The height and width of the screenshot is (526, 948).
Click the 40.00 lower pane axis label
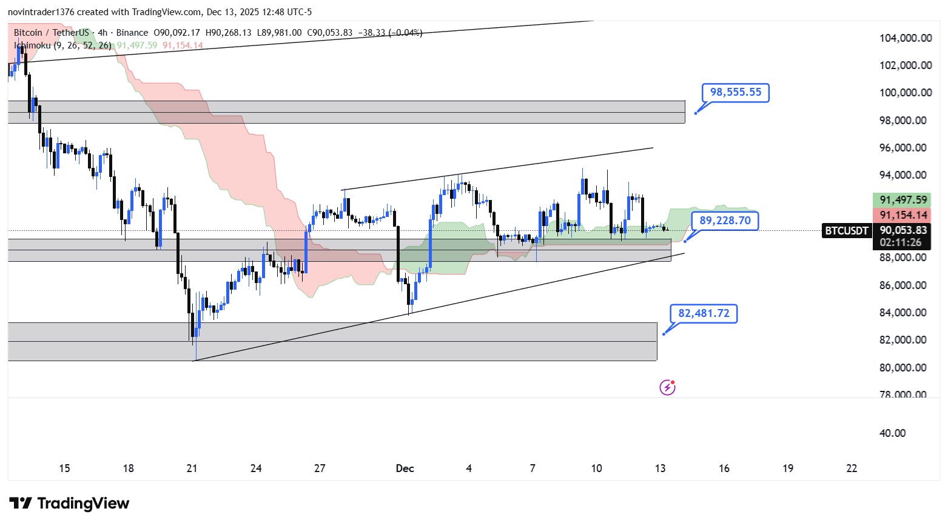pos(892,433)
